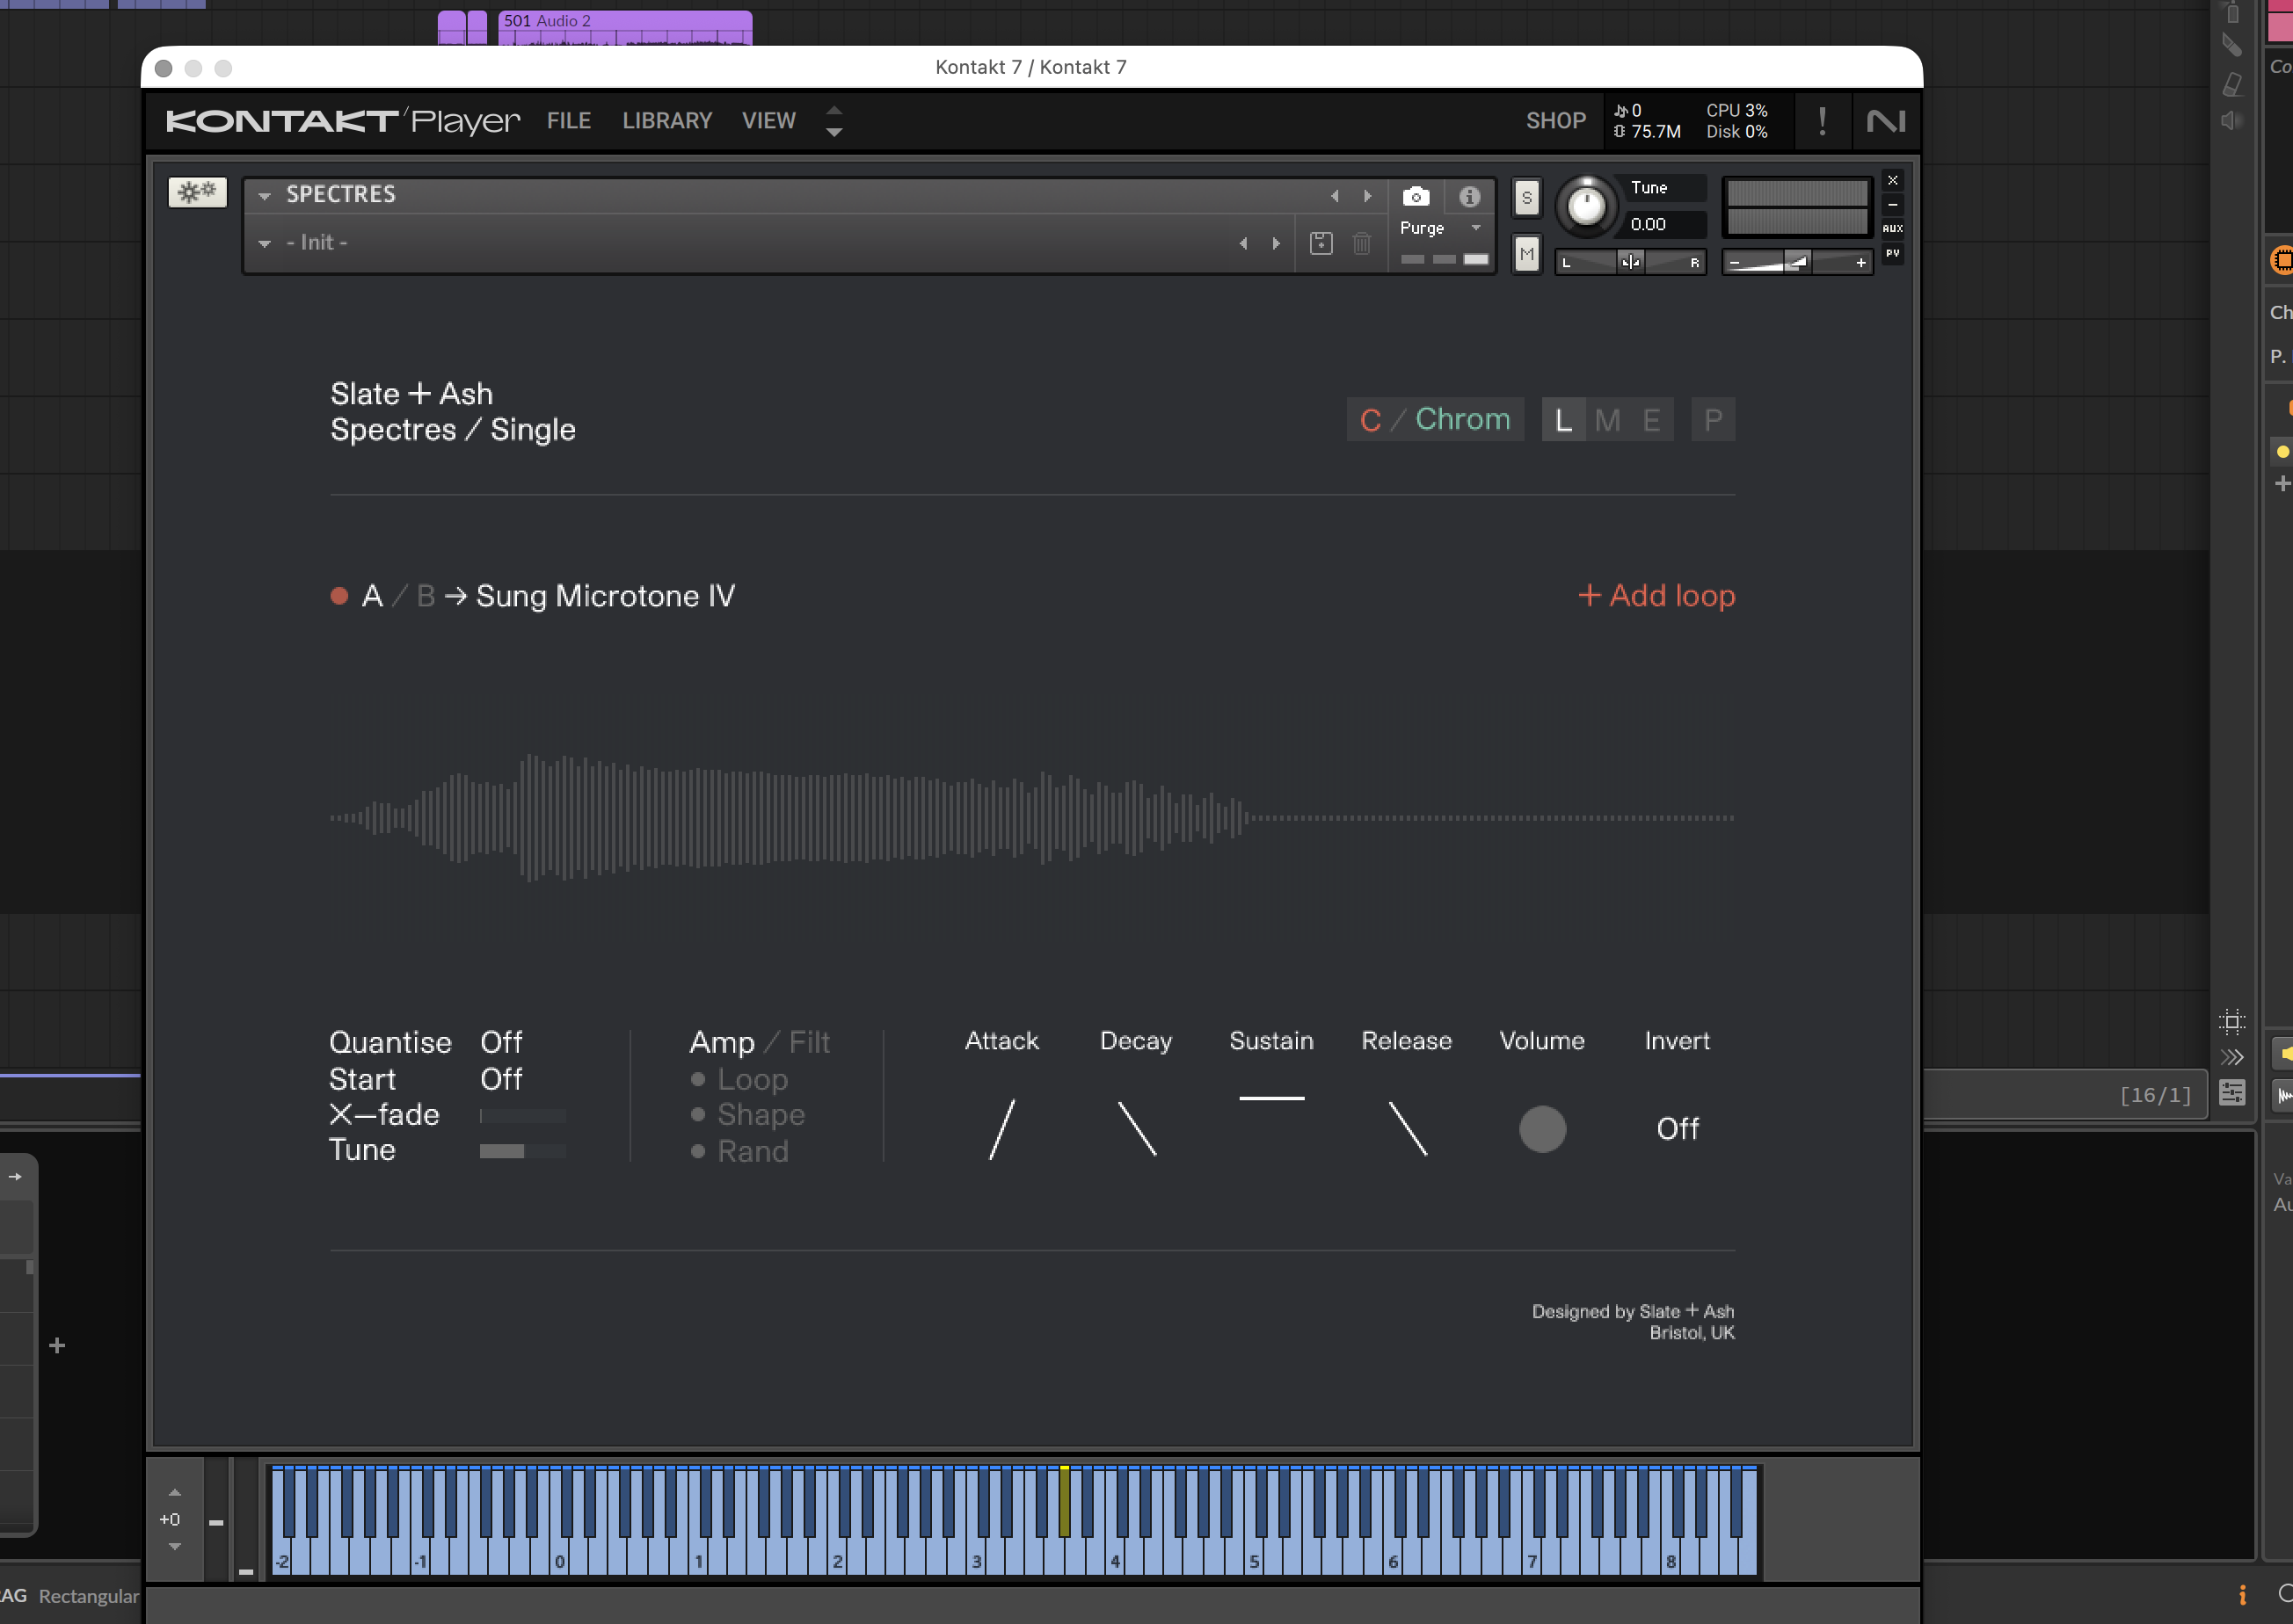Viewport: 2293px width, 1624px height.
Task: Toggle the Start Off value
Action: [501, 1079]
